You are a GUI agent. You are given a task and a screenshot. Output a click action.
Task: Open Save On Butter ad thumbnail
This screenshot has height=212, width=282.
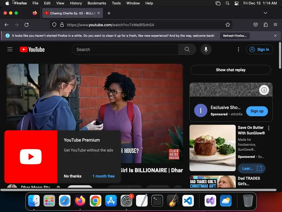pyautogui.click(x=212, y=148)
